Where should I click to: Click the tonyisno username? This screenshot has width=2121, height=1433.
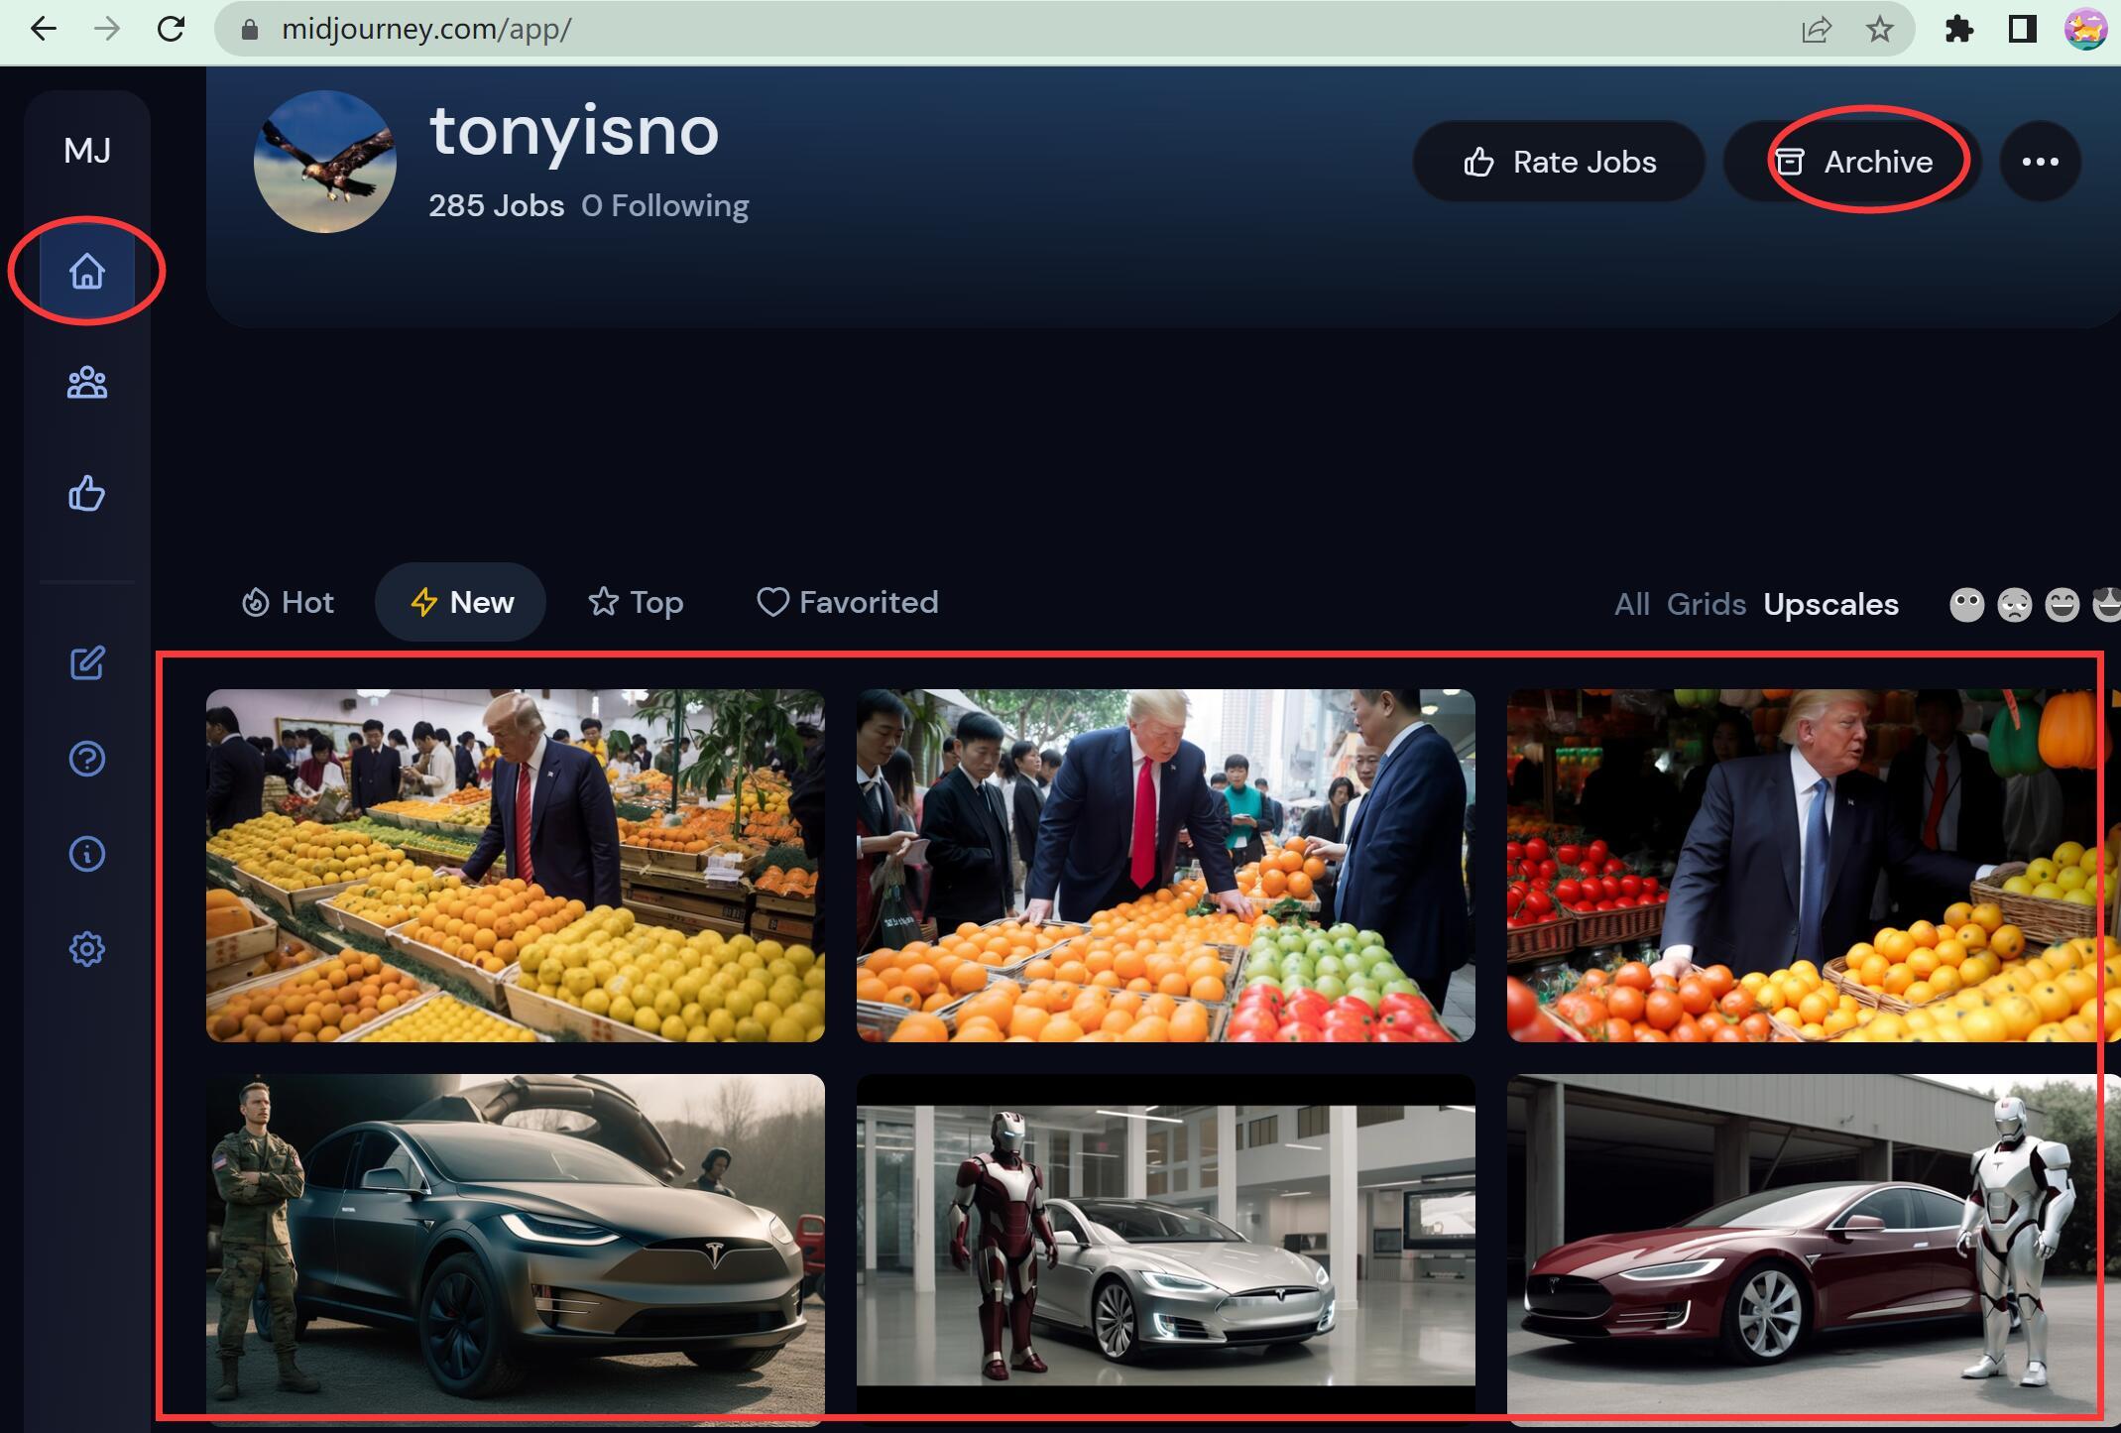tap(574, 131)
